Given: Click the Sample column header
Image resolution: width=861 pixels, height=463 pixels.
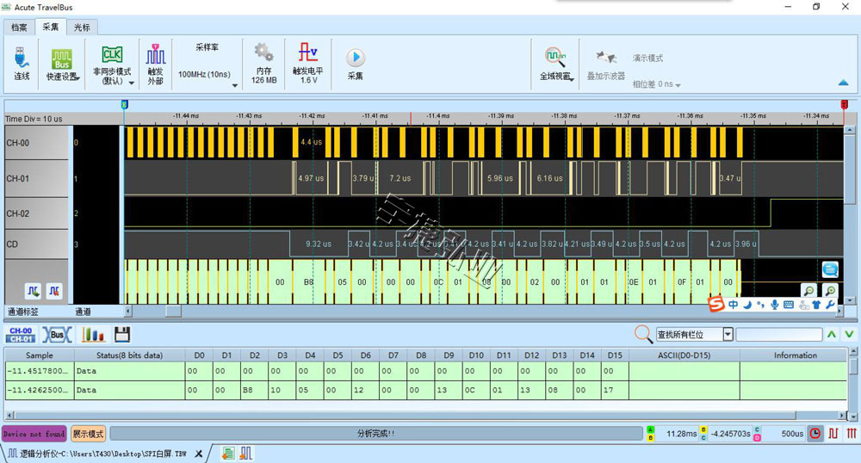Looking at the screenshot, I should [40, 355].
